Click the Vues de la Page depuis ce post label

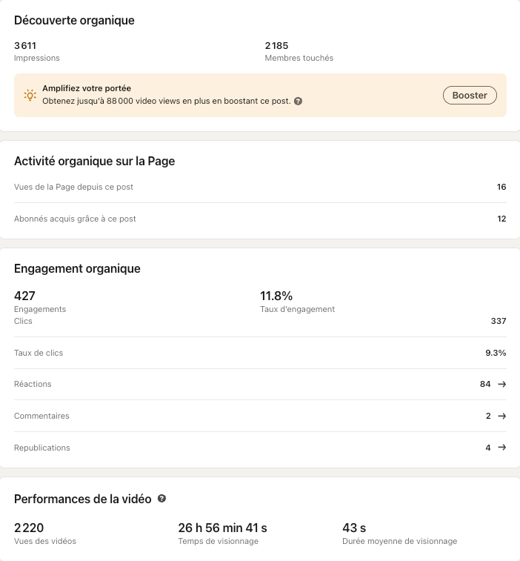coord(73,187)
